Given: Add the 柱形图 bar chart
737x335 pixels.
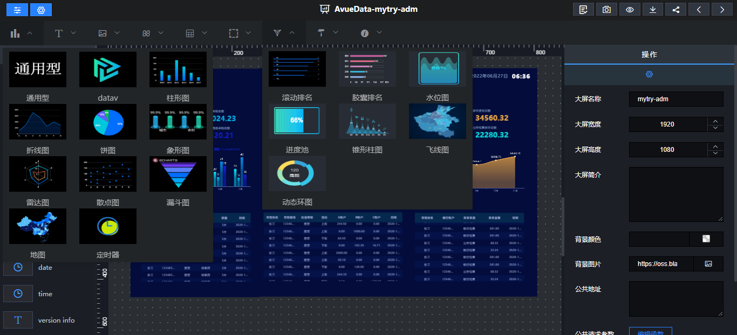Looking at the screenshot, I should (x=178, y=69).
